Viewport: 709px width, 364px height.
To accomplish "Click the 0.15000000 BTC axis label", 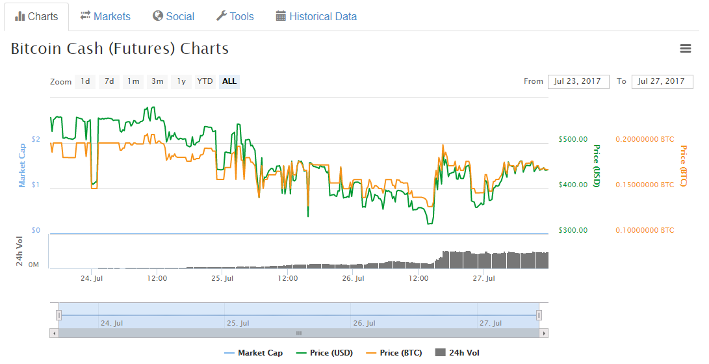I will coord(645,185).
